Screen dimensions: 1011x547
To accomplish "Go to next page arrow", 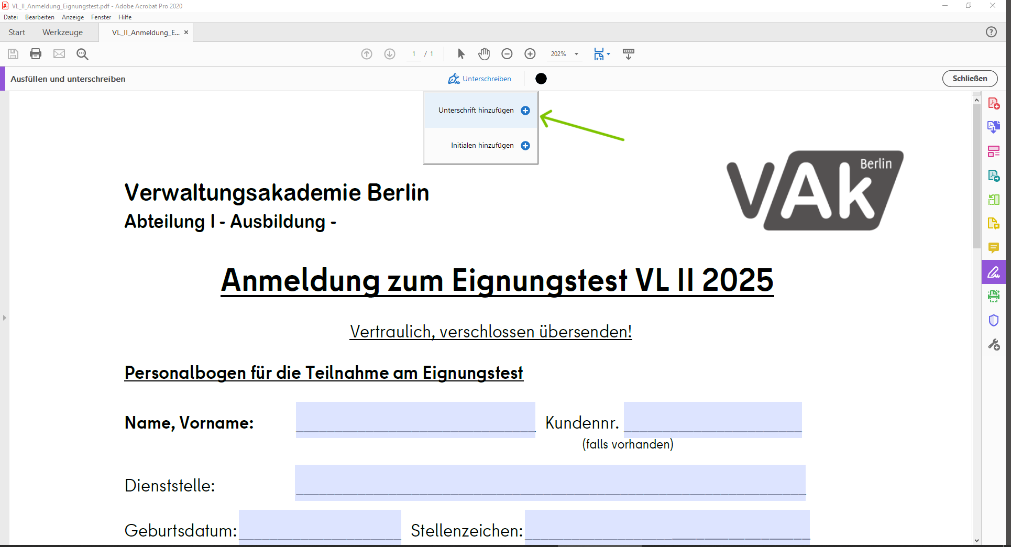I will click(390, 54).
